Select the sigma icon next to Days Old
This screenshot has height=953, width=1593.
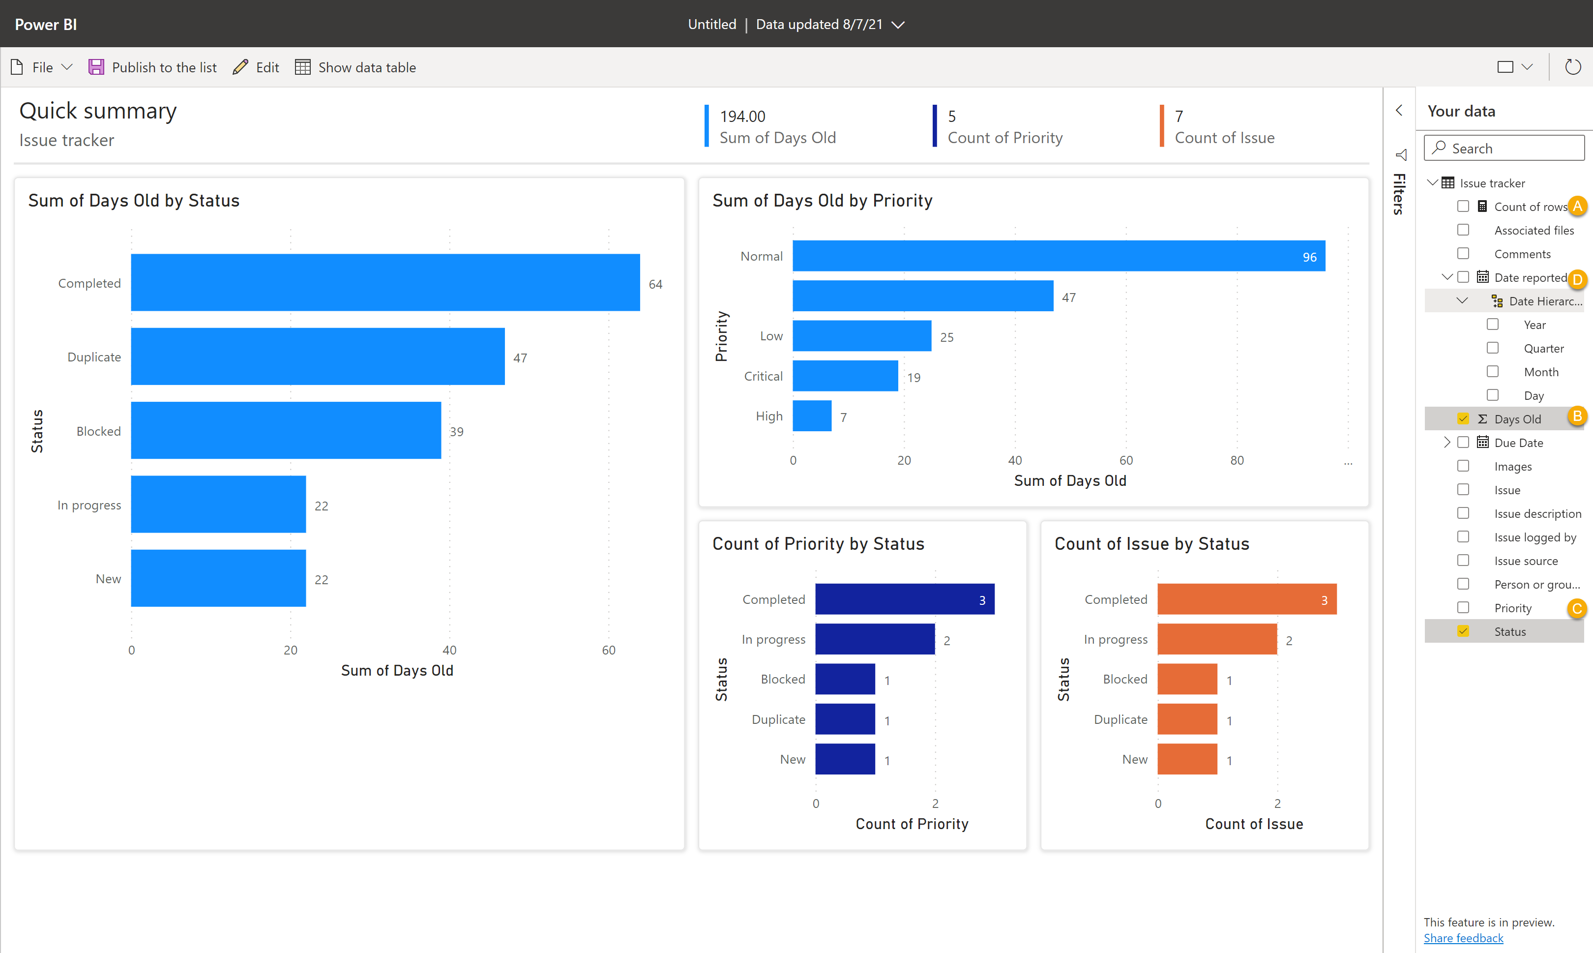click(x=1482, y=418)
